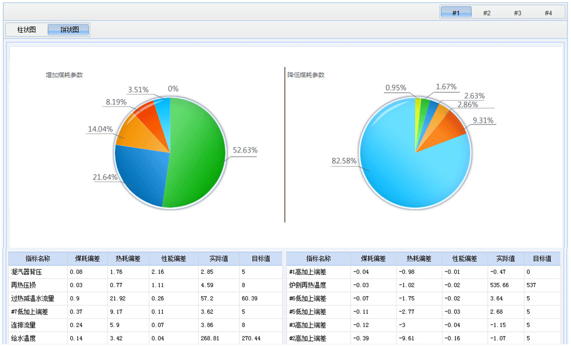Select the #3 unit tab

click(518, 13)
